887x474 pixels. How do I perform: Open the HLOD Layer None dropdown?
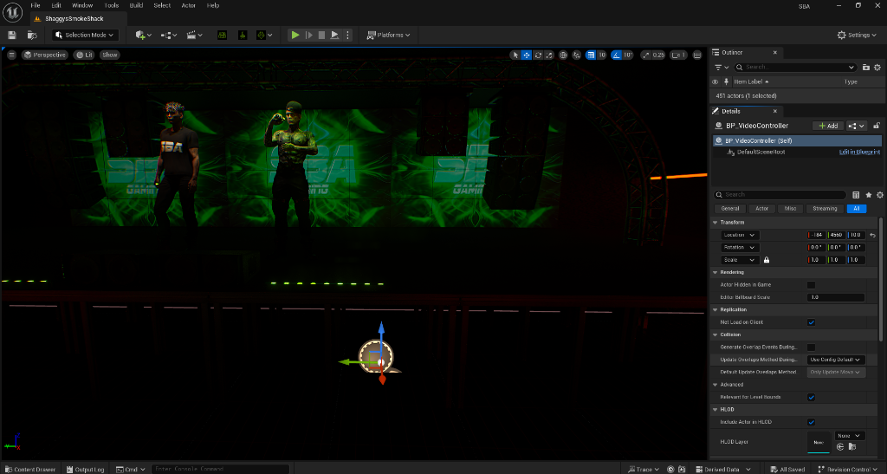pos(849,436)
